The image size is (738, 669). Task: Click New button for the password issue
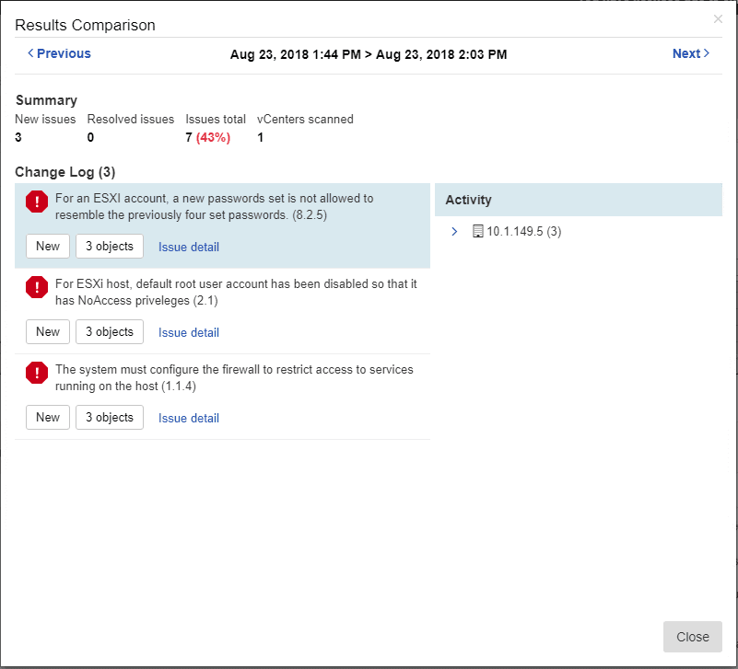(48, 247)
